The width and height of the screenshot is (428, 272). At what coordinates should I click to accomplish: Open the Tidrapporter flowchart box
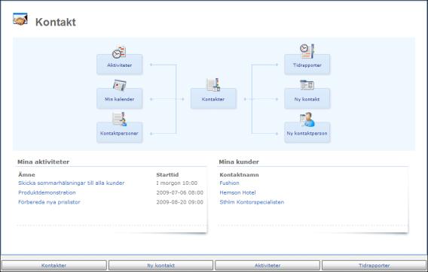coord(307,65)
